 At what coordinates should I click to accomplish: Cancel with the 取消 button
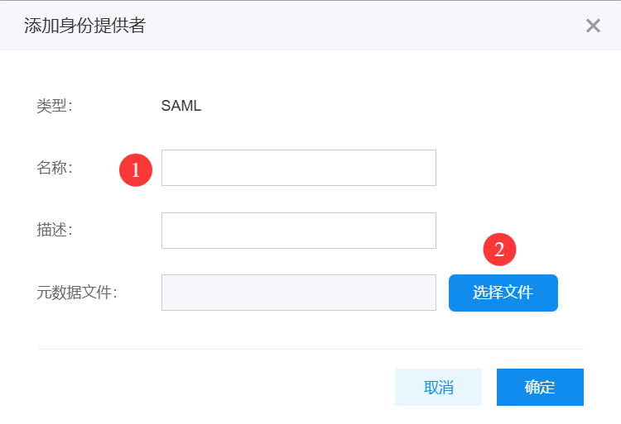pos(438,387)
